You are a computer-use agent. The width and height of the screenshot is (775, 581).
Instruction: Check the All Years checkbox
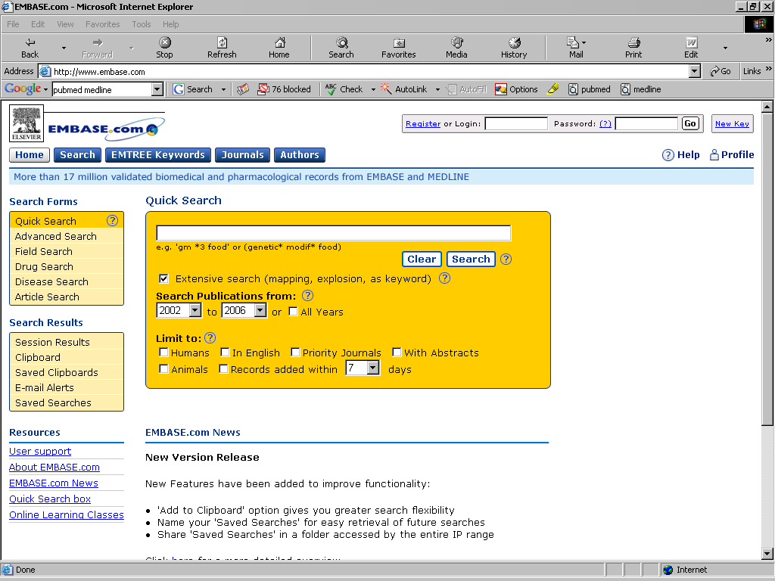tap(293, 311)
